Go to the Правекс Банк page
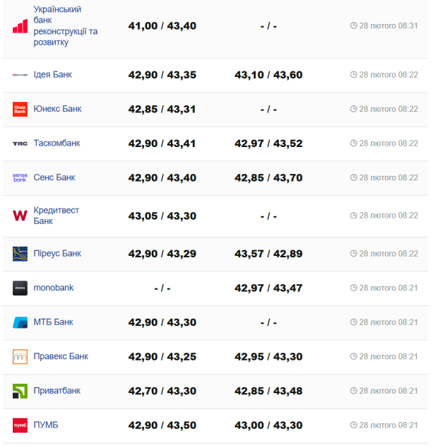Image resolution: width=438 pixels, height=446 pixels. click(x=61, y=357)
